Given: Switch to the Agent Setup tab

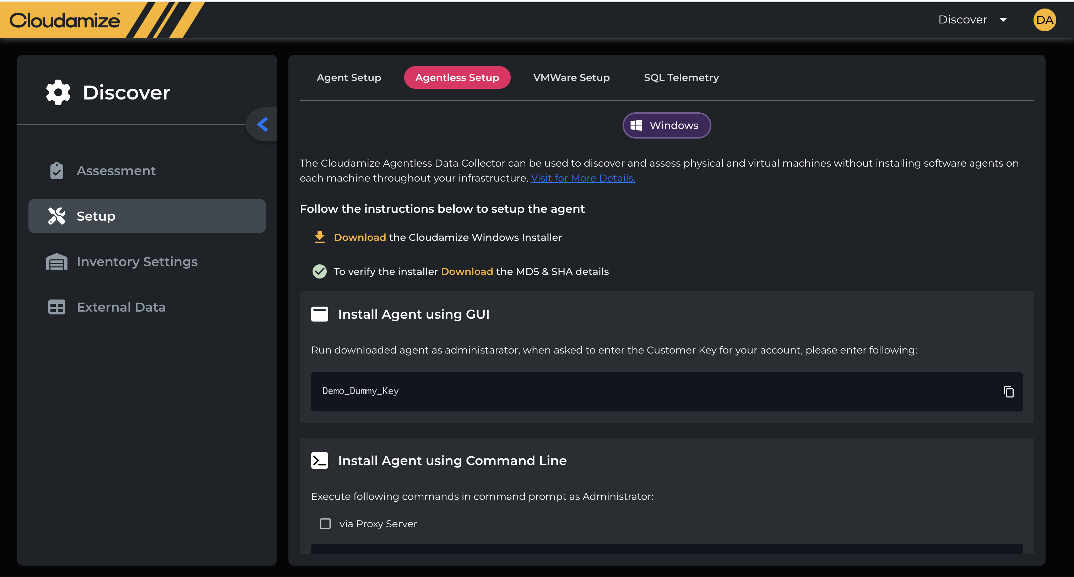Looking at the screenshot, I should point(348,77).
